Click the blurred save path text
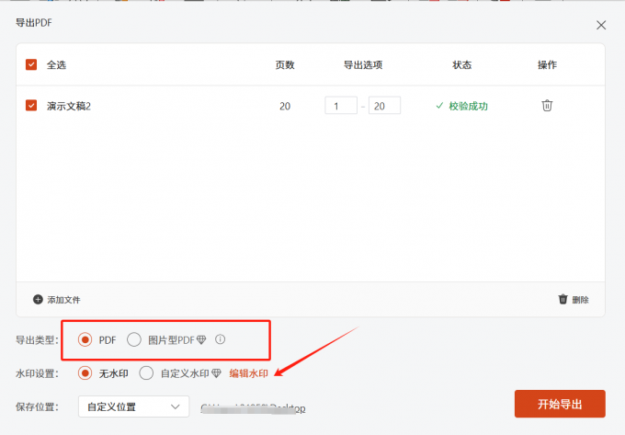The width and height of the screenshot is (625, 435). (x=253, y=408)
